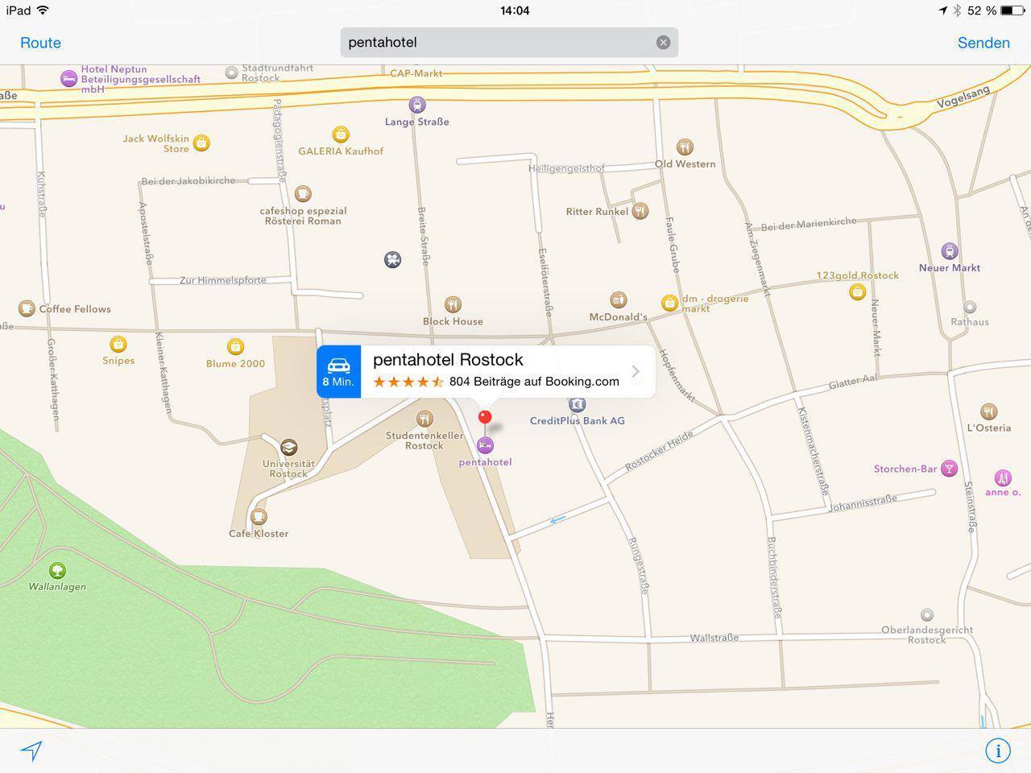Tap Bei der Marienkirche street label
Image resolution: width=1031 pixels, height=773 pixels.
pos(809,225)
